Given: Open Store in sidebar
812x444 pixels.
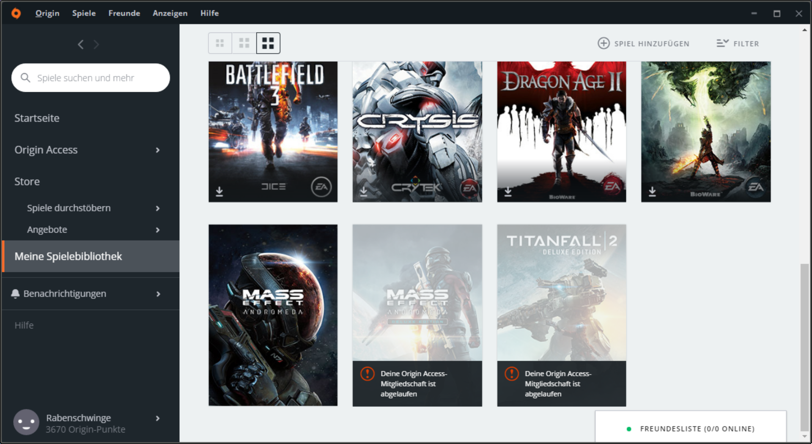Looking at the screenshot, I should [x=27, y=181].
